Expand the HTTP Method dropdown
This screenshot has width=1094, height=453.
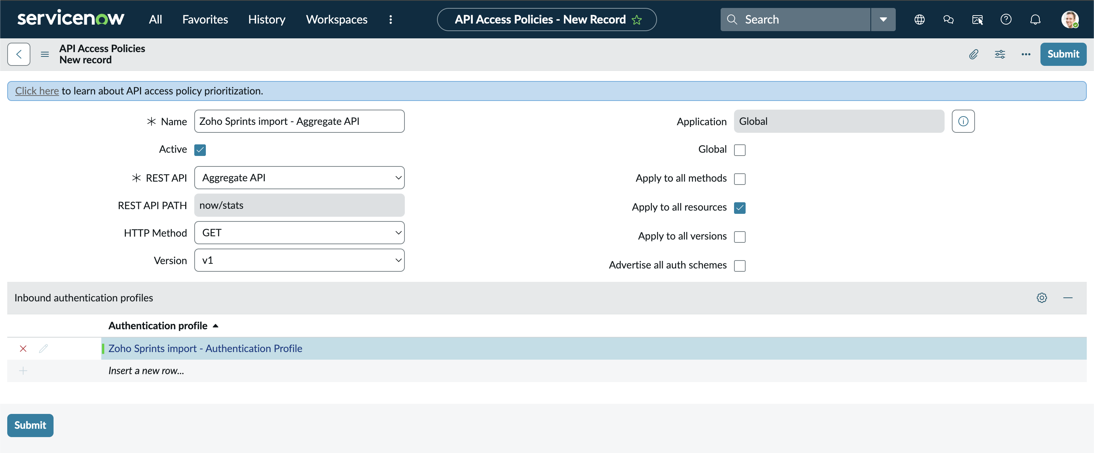pyautogui.click(x=299, y=233)
